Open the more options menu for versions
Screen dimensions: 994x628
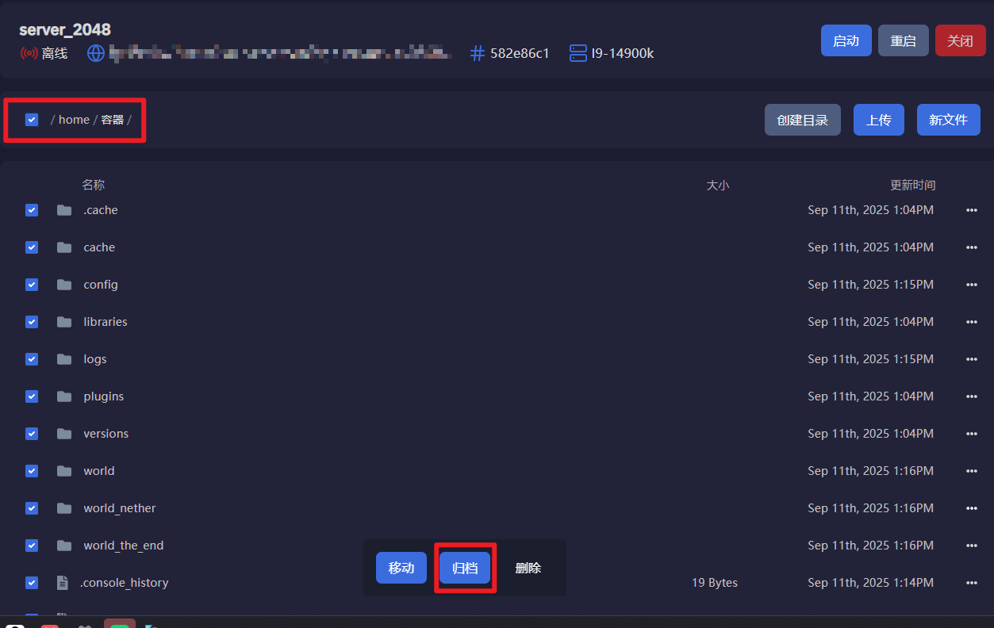972,434
